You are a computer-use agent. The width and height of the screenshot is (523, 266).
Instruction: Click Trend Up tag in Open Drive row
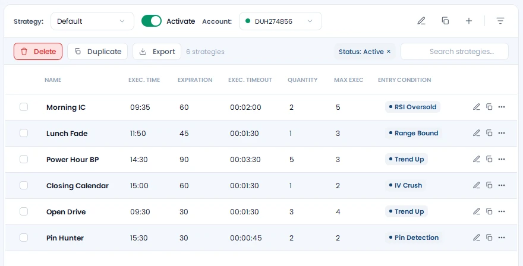pos(407,211)
